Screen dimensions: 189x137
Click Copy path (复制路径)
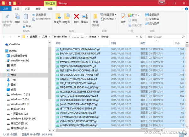coord(39,15)
